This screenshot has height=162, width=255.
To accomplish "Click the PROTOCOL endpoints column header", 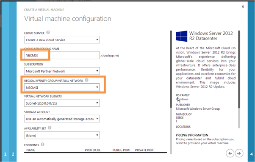I will coord(93,150).
